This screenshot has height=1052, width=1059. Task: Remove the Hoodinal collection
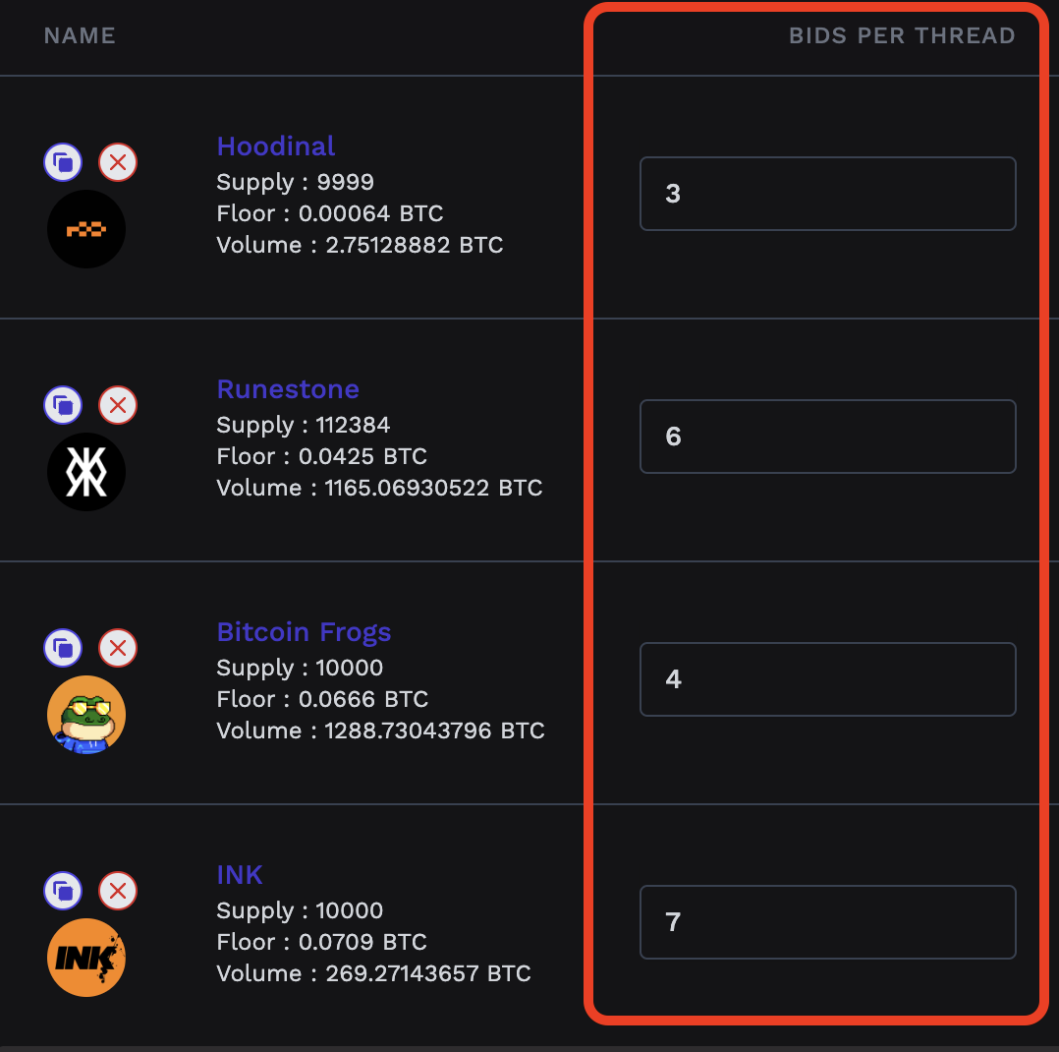[118, 161]
